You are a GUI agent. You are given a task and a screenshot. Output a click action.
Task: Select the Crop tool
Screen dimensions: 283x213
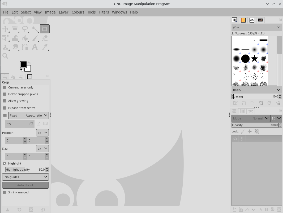[45, 29]
